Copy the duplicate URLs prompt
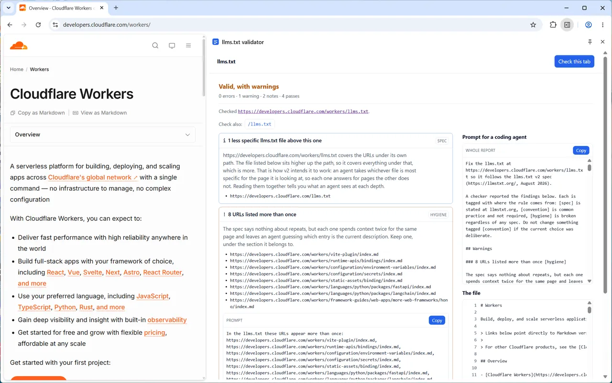Screen dimensions: 612x383 coord(437,320)
